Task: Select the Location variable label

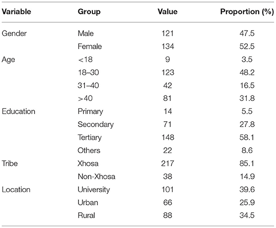Action: [x=16, y=190]
